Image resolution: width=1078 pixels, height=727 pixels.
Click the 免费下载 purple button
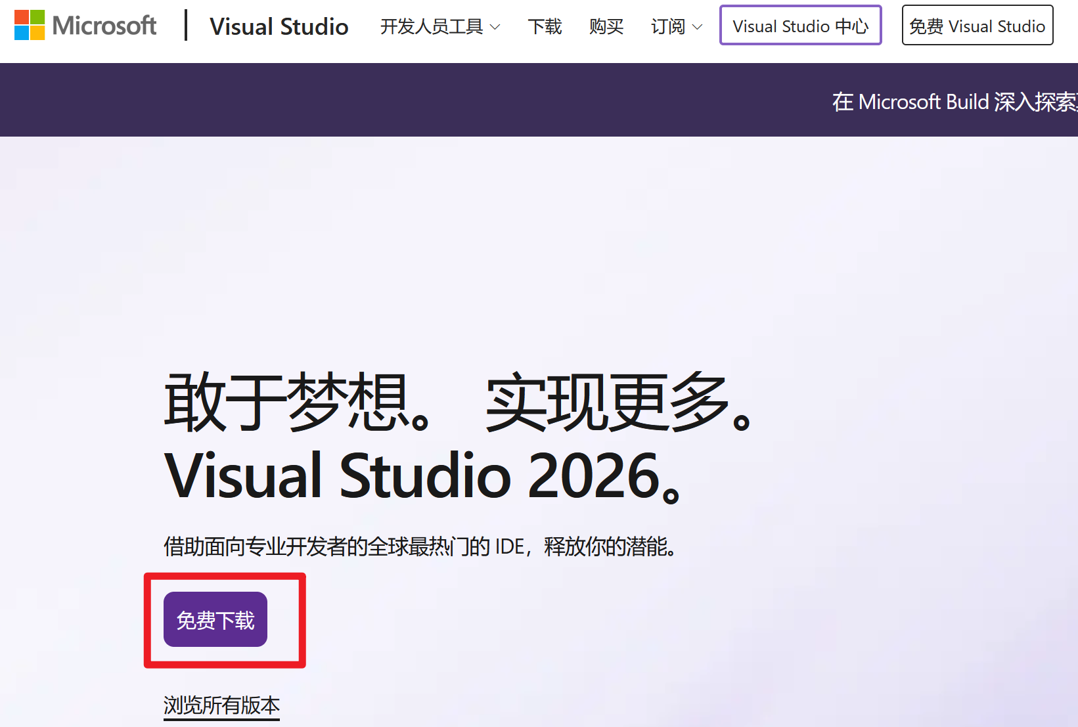215,619
